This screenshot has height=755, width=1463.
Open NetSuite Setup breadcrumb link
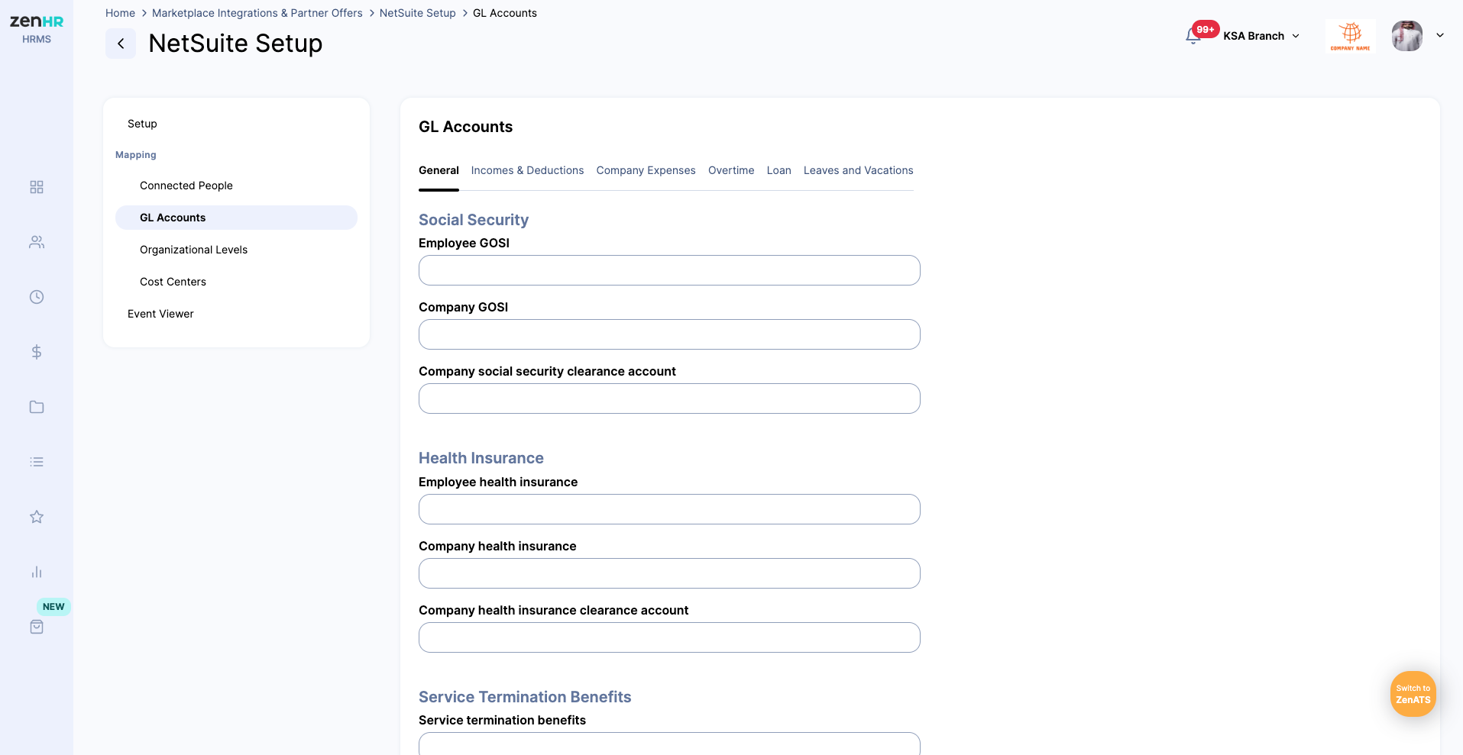click(418, 13)
